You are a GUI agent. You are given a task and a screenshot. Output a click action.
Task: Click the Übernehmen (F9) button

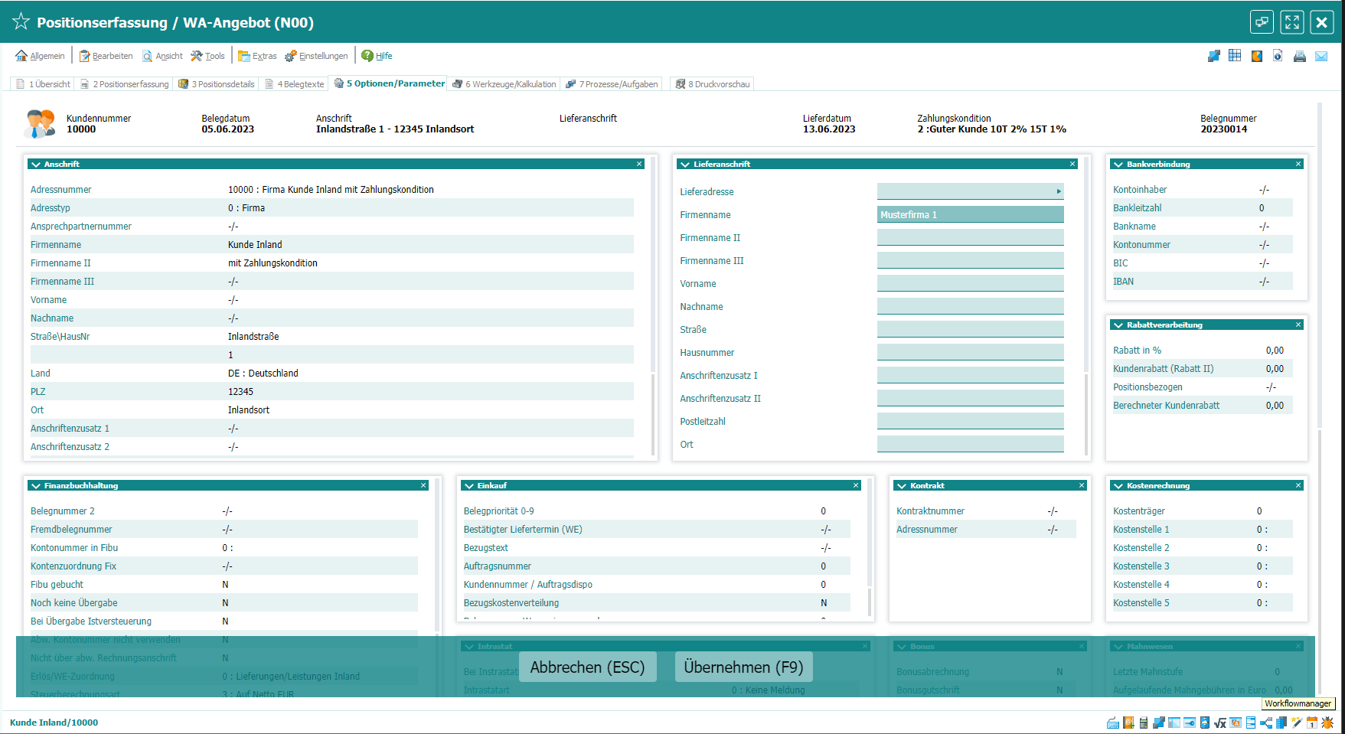pos(743,667)
